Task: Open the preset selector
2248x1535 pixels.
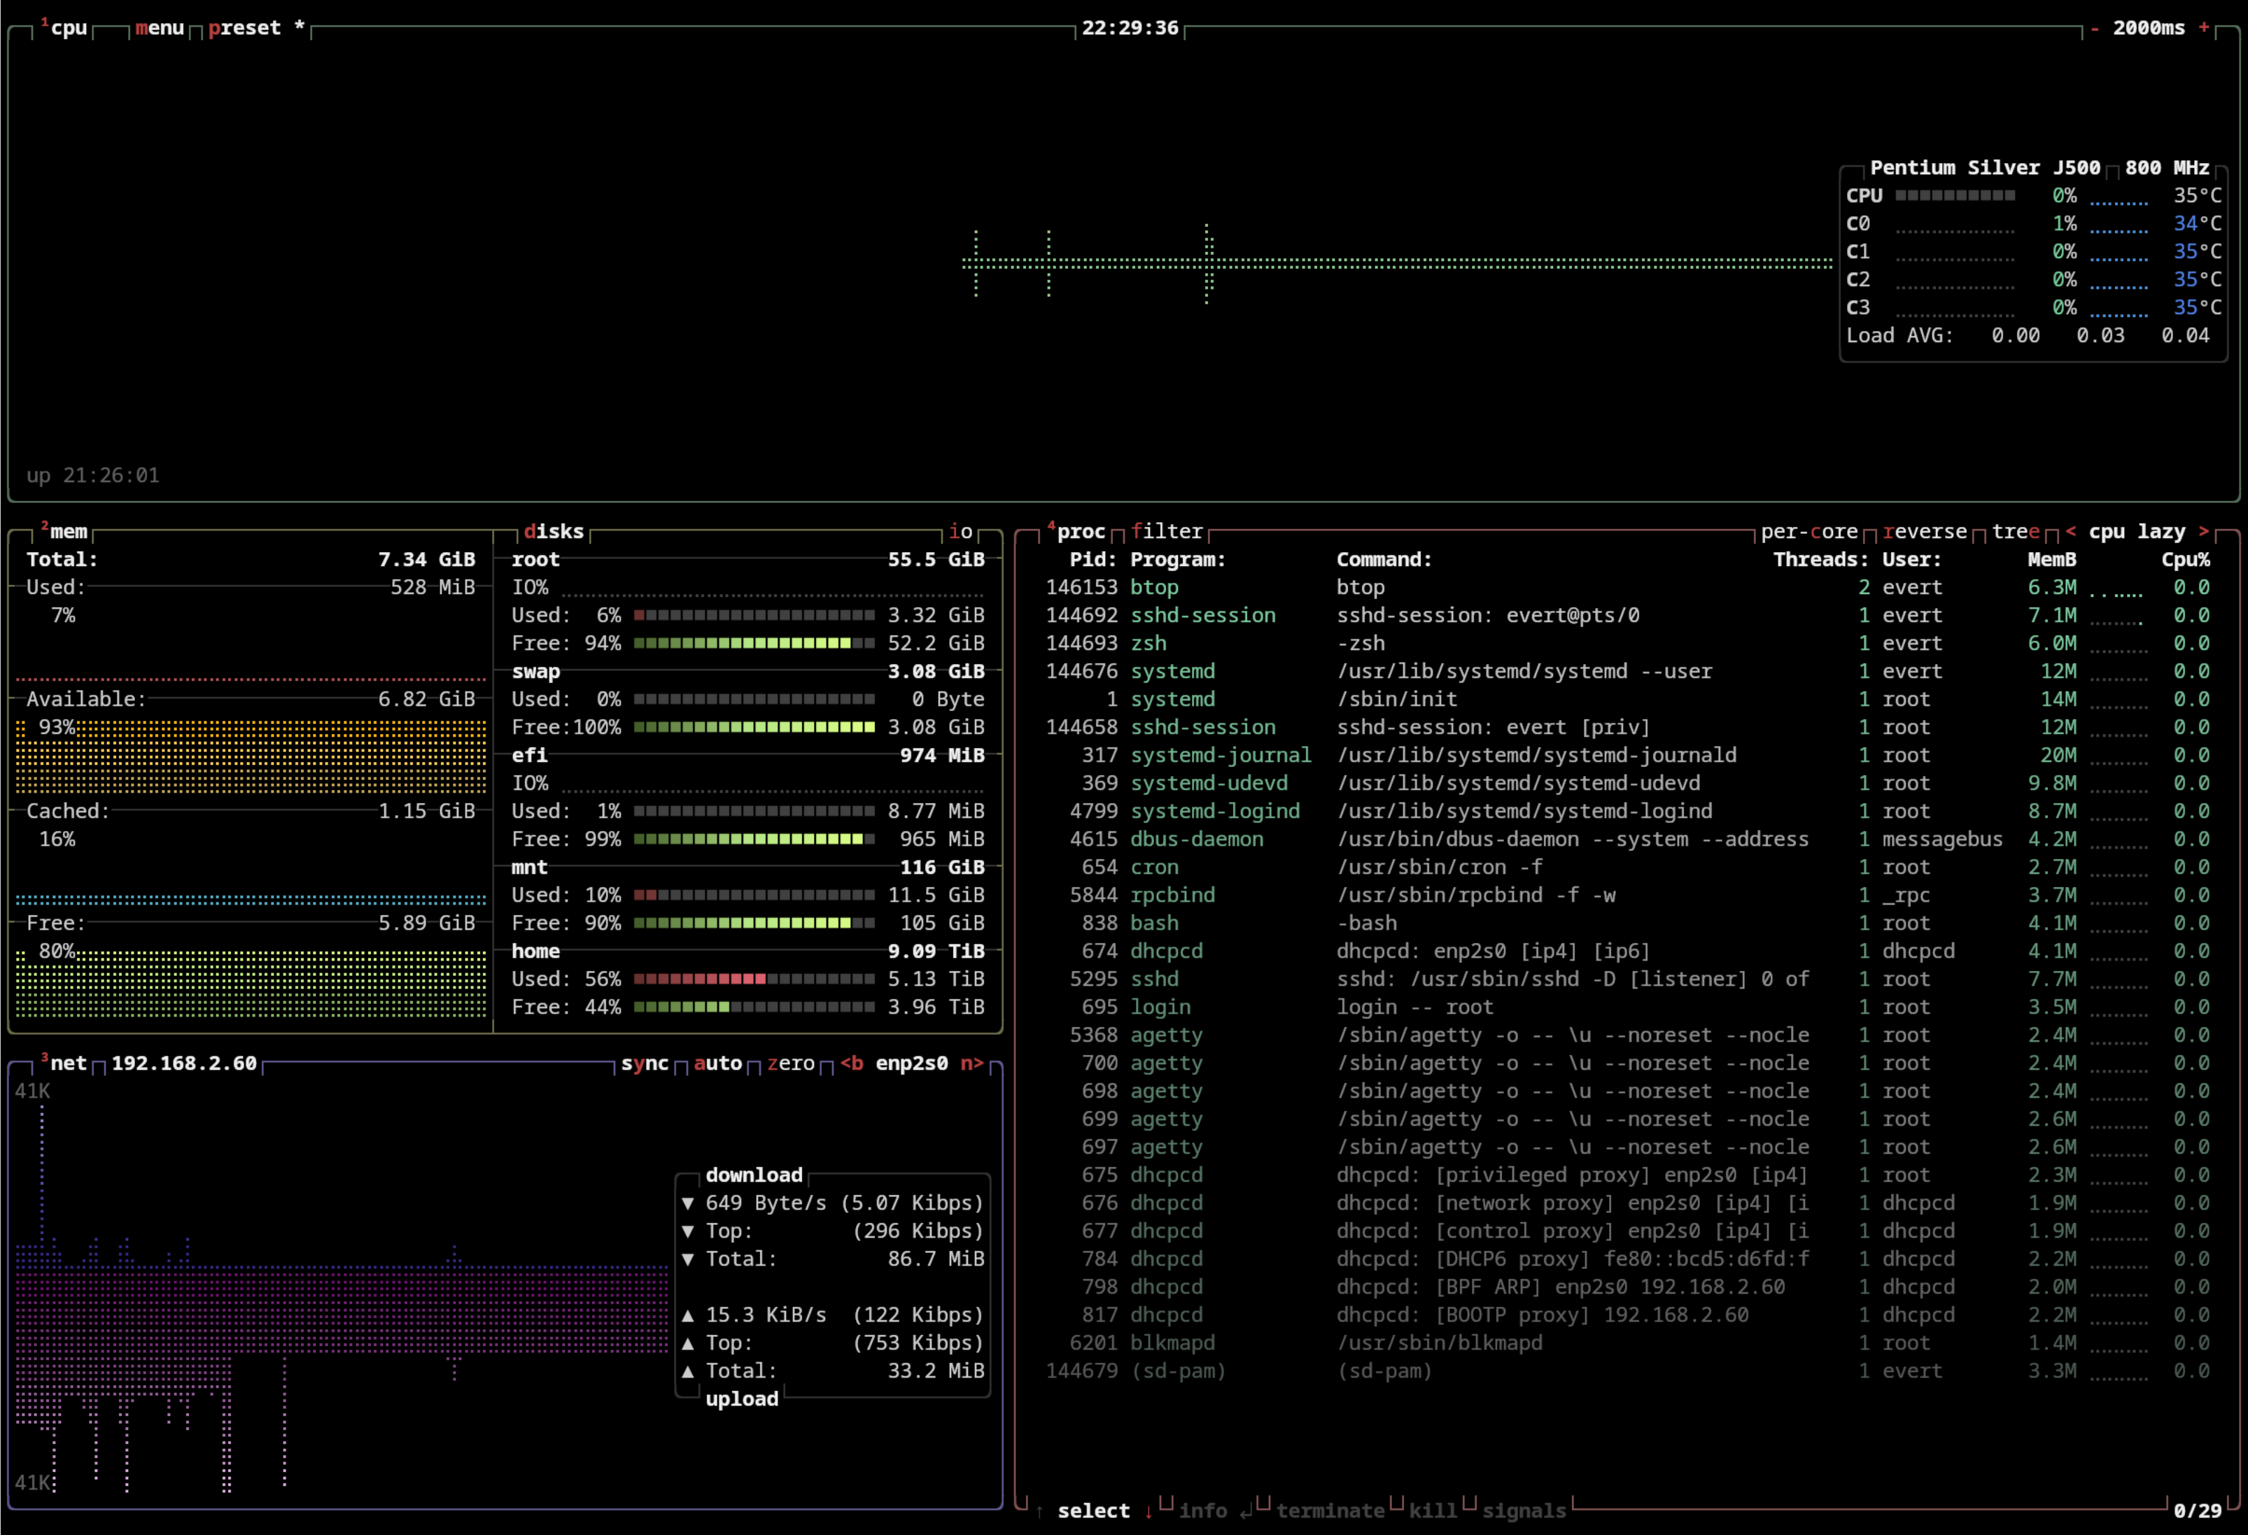Action: click(245, 28)
